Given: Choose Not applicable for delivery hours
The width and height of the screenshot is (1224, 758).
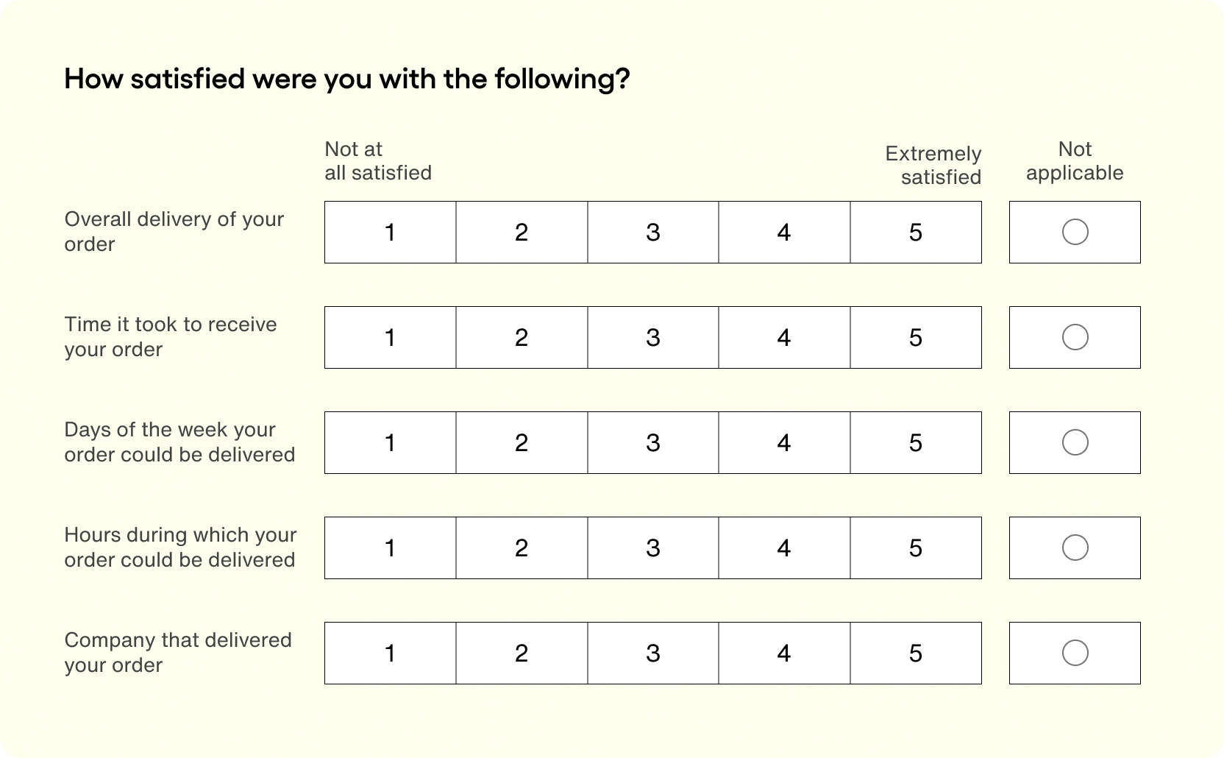Looking at the screenshot, I should click(x=1074, y=548).
